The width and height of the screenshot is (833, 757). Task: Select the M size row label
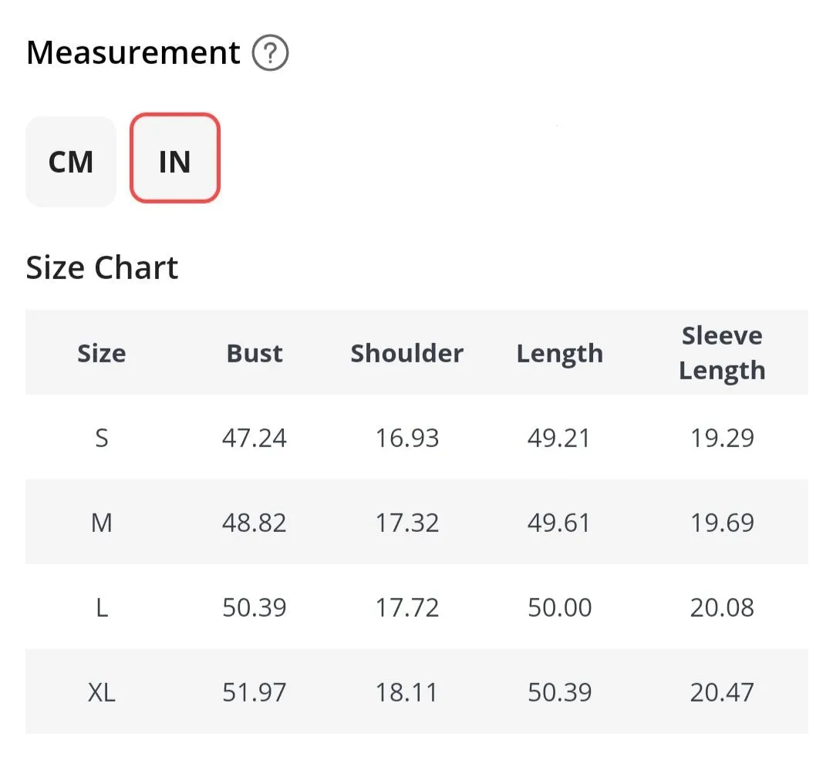tap(102, 523)
